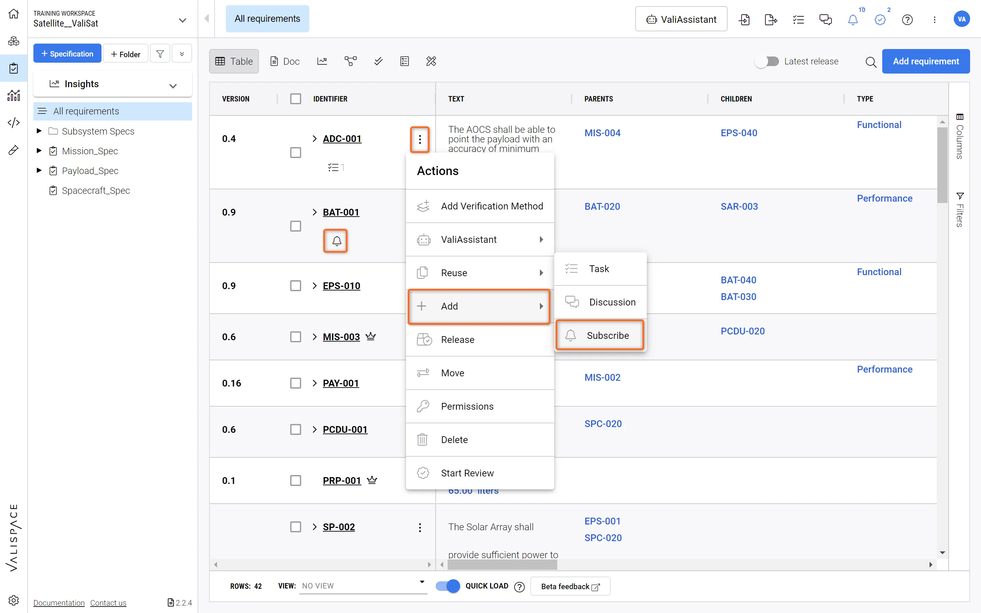Viewport: 981px width, 613px height.
Task: Switch to the Doc view tab
Action: click(x=285, y=61)
